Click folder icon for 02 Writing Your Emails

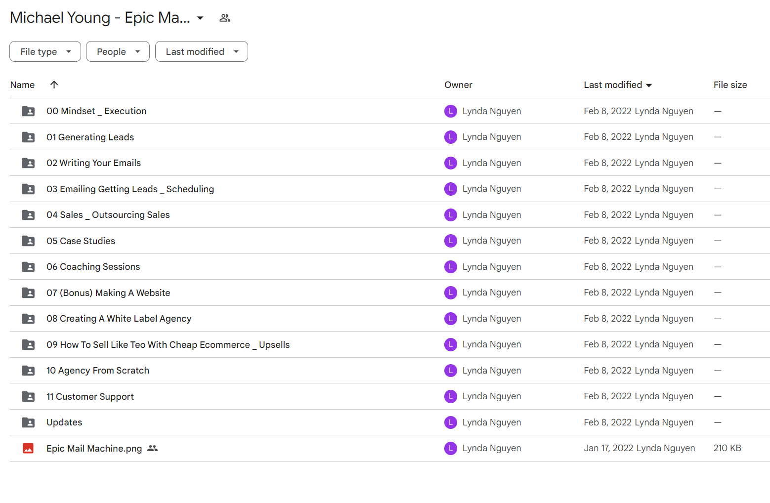28,163
